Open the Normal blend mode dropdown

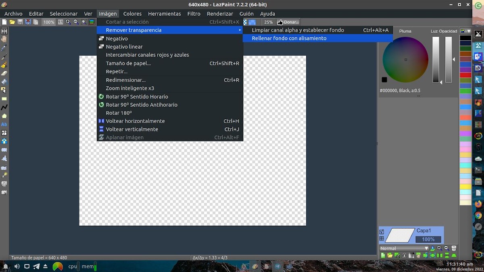[x=404, y=248]
